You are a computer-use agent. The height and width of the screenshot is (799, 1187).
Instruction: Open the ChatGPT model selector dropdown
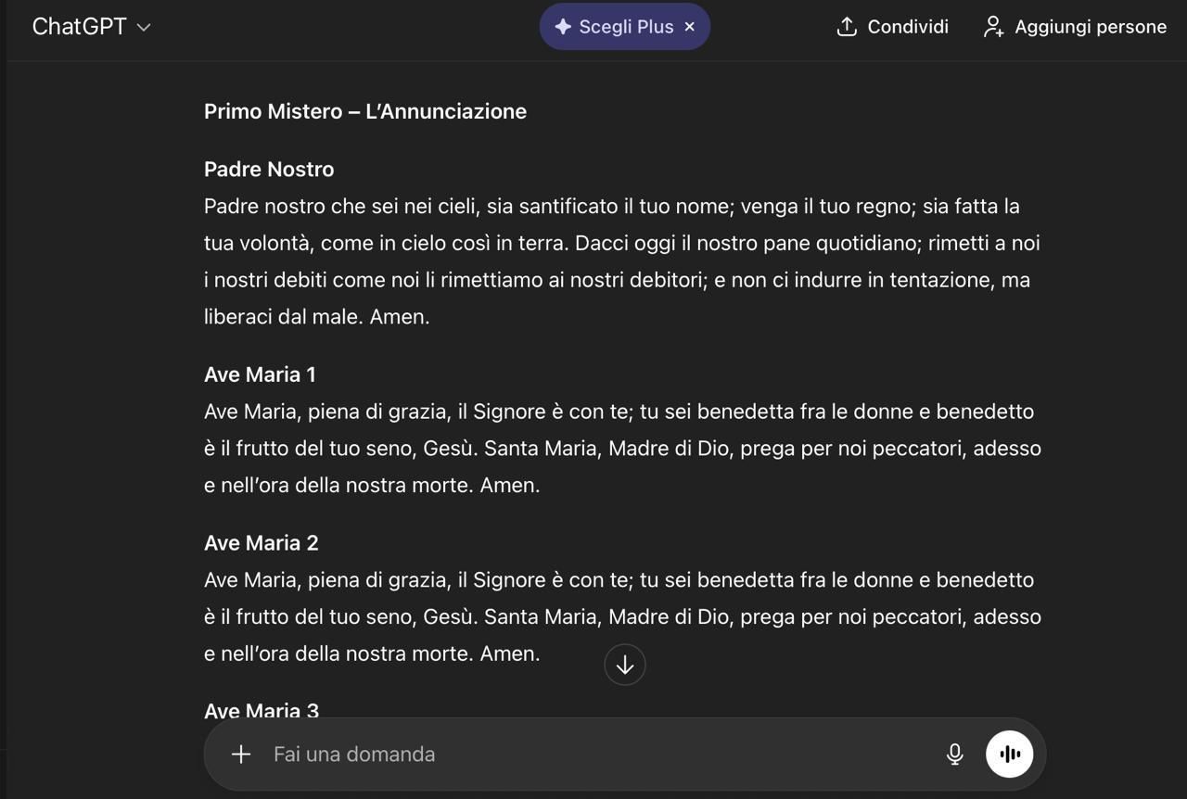coord(90,27)
